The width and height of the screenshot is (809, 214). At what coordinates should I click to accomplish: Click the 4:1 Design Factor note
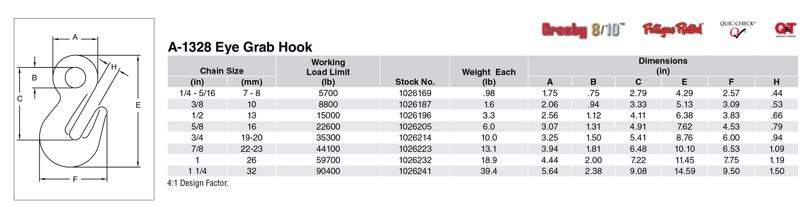[x=198, y=183]
